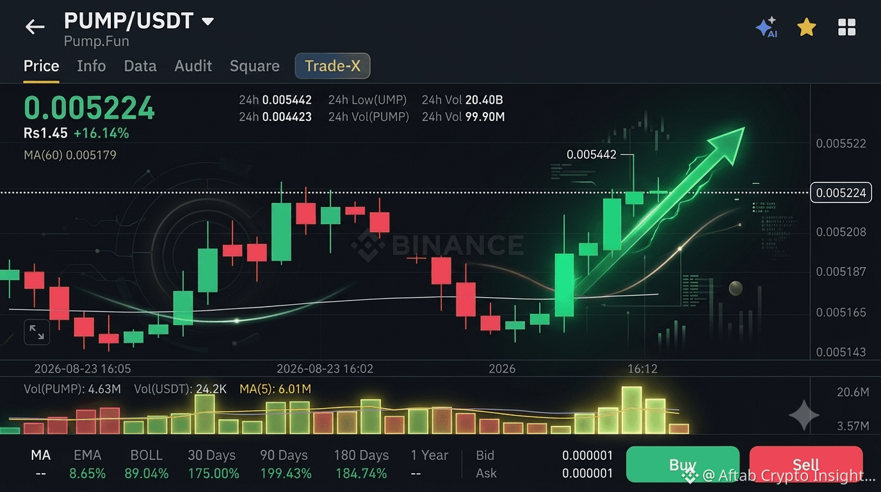Click the 24h Vol 20.40B stat
881x492 pixels.
(462, 100)
